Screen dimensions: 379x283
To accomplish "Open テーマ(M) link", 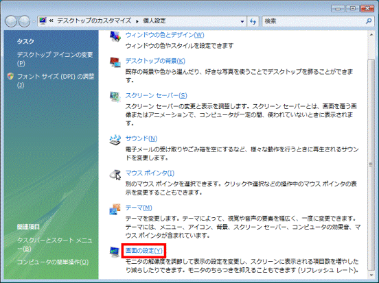I will (139, 208).
